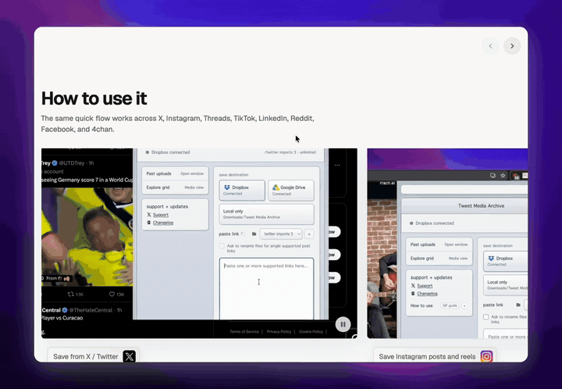
Task: Click the verified badge next to @TheHateCentral
Action: click(x=65, y=310)
